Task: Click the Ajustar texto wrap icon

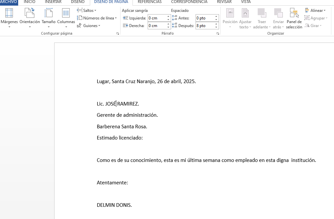Action: (245, 13)
